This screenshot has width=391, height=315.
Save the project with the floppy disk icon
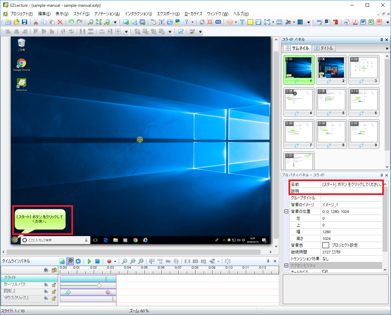pyautogui.click(x=24, y=22)
